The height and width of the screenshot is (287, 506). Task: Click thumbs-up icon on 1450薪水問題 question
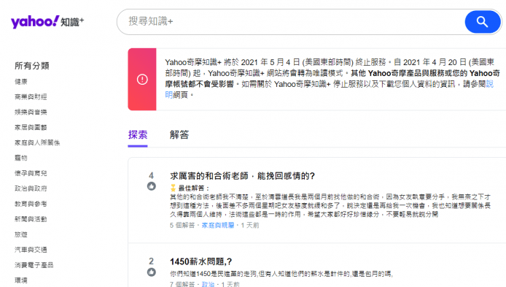(x=152, y=272)
